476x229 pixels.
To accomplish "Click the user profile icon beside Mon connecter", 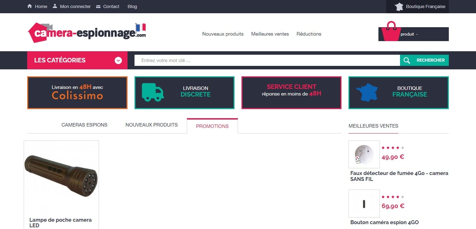I will [55, 6].
